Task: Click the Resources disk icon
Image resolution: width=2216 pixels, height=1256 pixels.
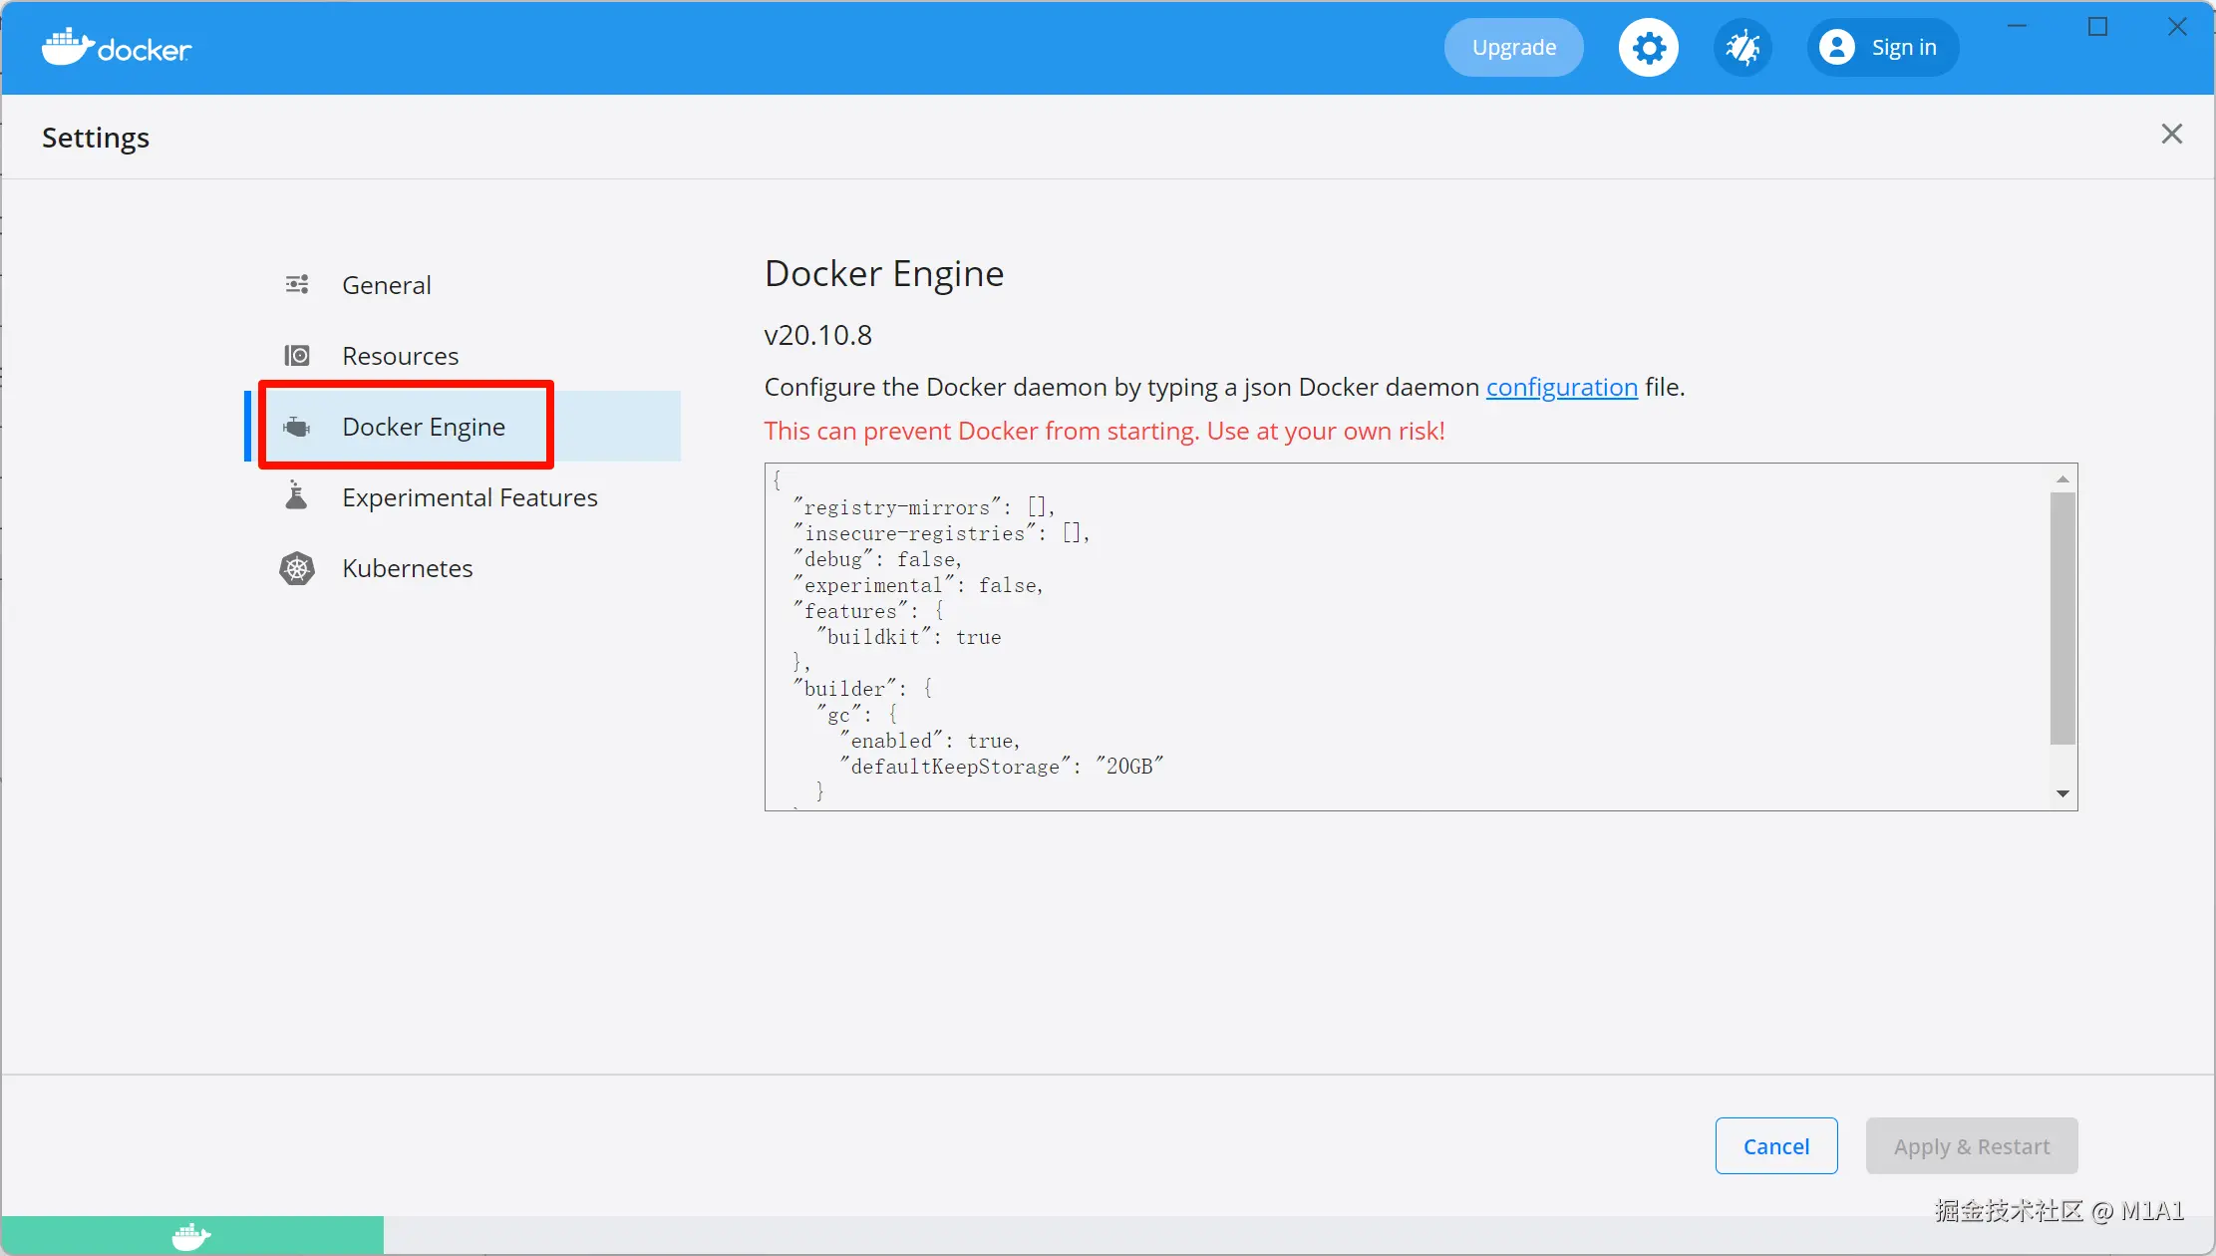Action: [297, 356]
